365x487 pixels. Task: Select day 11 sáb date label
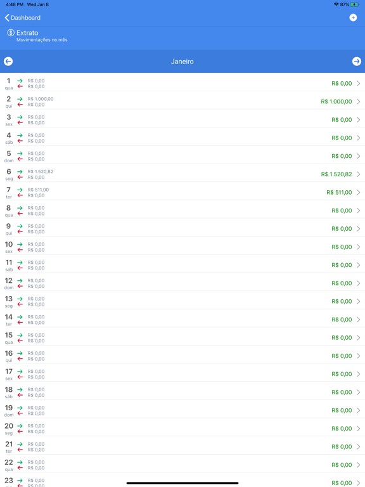point(9,266)
